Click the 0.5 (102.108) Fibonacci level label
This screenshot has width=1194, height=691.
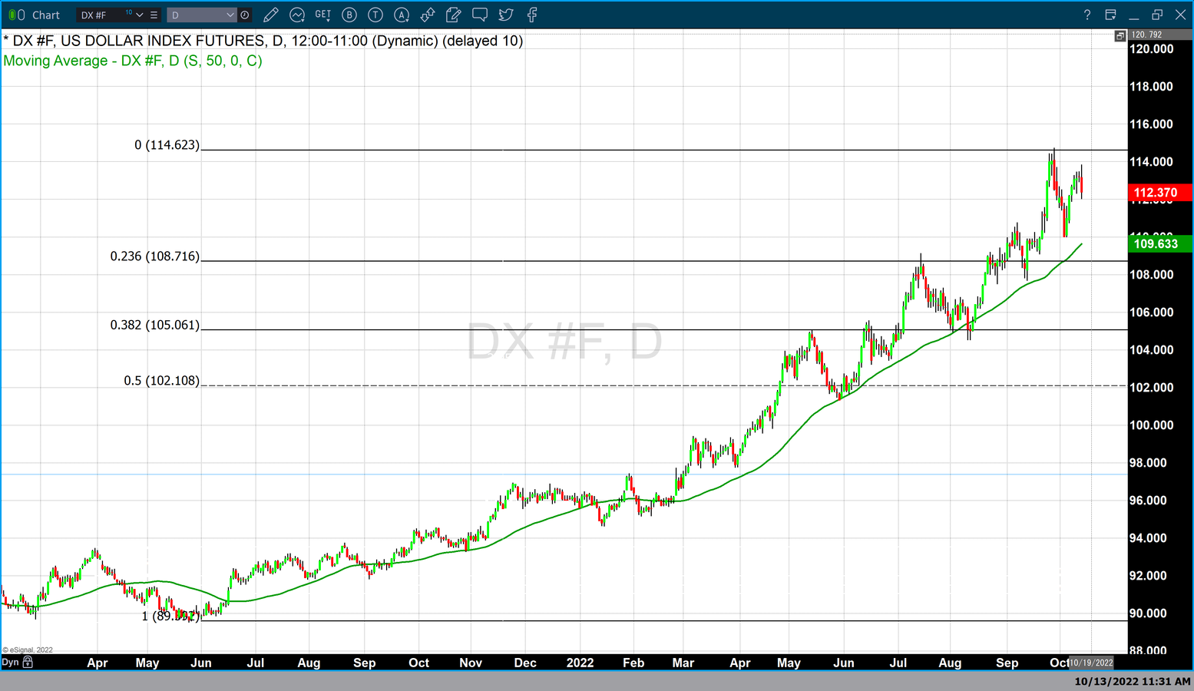point(161,381)
